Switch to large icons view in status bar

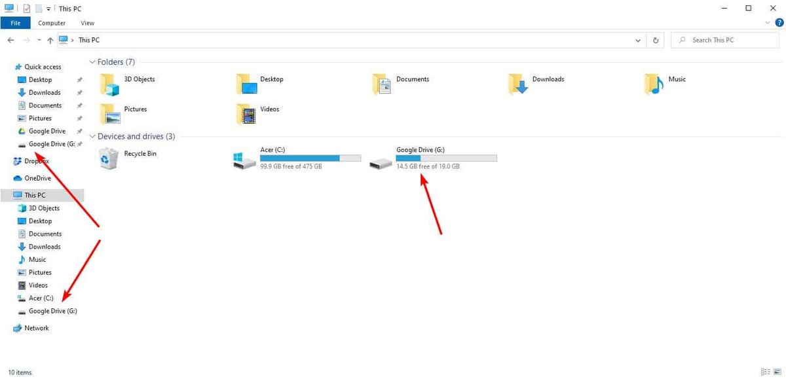778,372
